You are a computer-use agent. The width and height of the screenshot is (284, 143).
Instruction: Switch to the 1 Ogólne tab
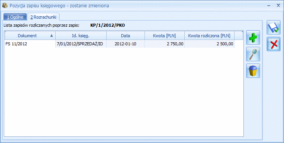(x=15, y=17)
